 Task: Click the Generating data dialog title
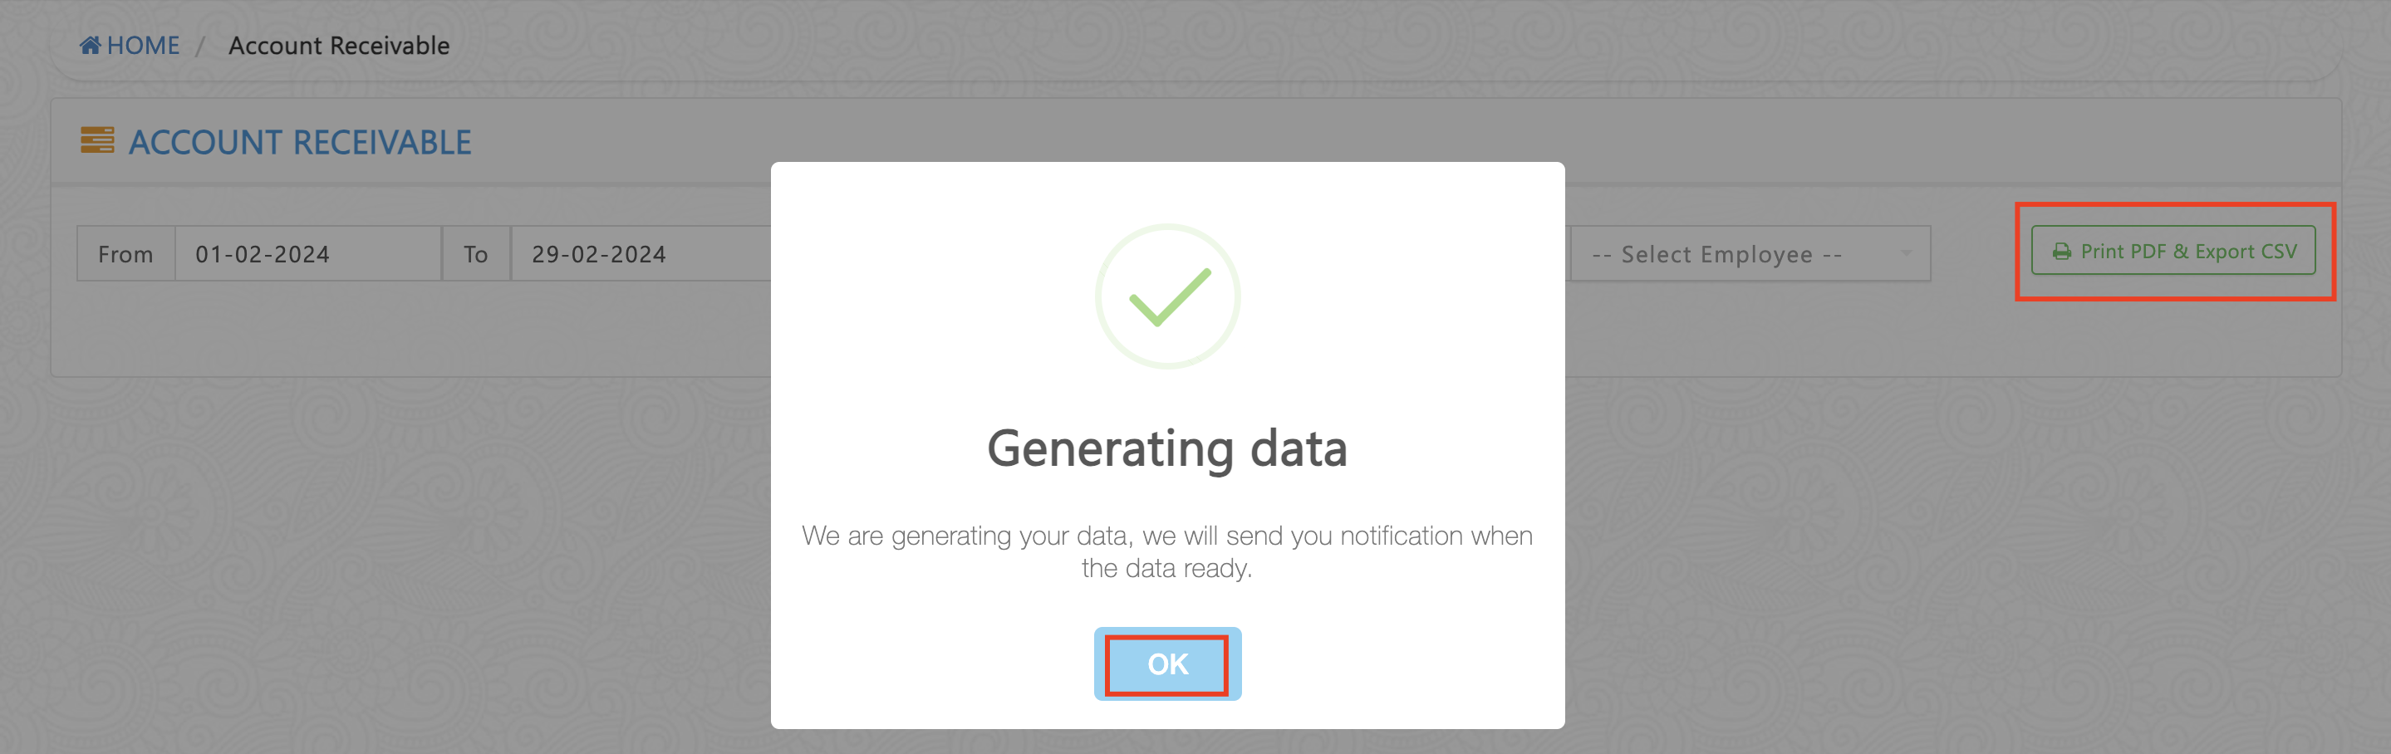point(1166,449)
